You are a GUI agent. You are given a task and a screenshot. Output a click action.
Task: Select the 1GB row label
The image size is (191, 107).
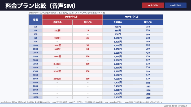click(35, 27)
